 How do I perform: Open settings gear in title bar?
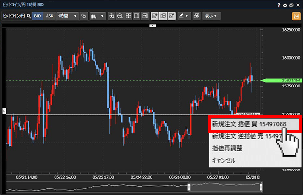tap(285, 4)
